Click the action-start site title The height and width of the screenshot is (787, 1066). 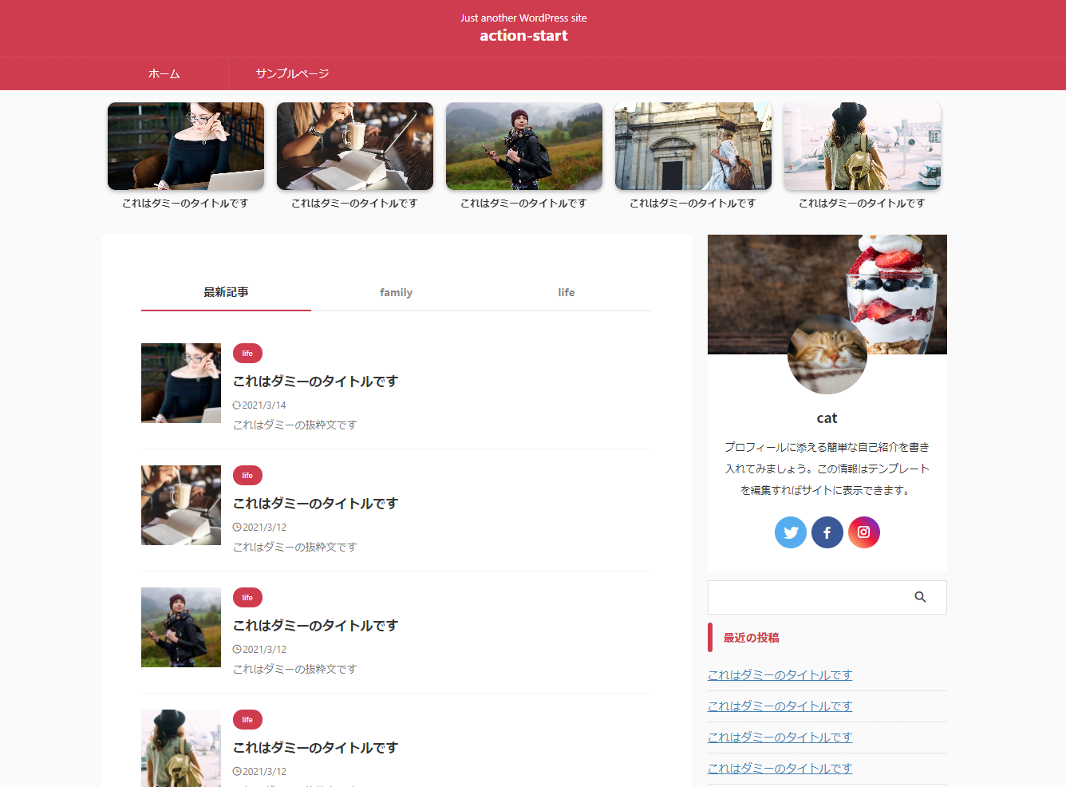(x=523, y=36)
